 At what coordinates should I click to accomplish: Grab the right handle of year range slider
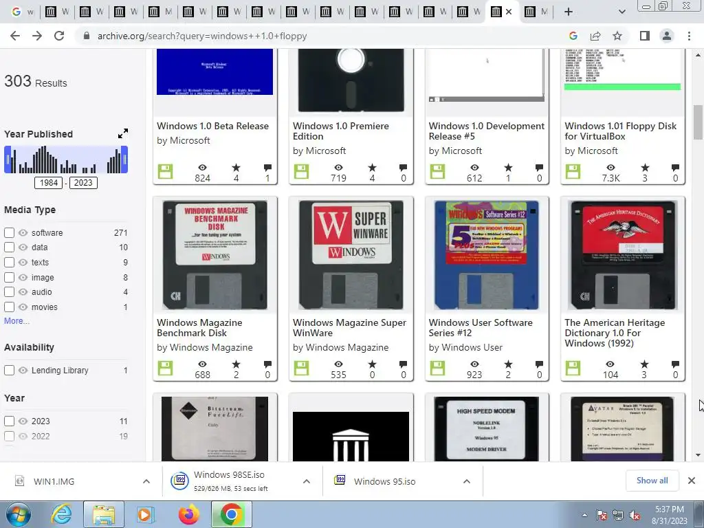(124, 159)
